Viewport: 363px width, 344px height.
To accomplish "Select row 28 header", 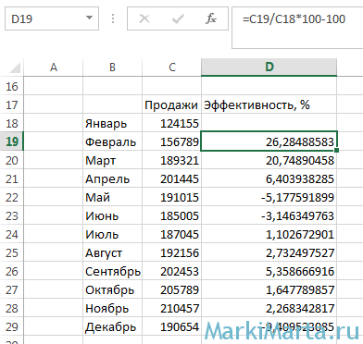I will click(x=12, y=308).
